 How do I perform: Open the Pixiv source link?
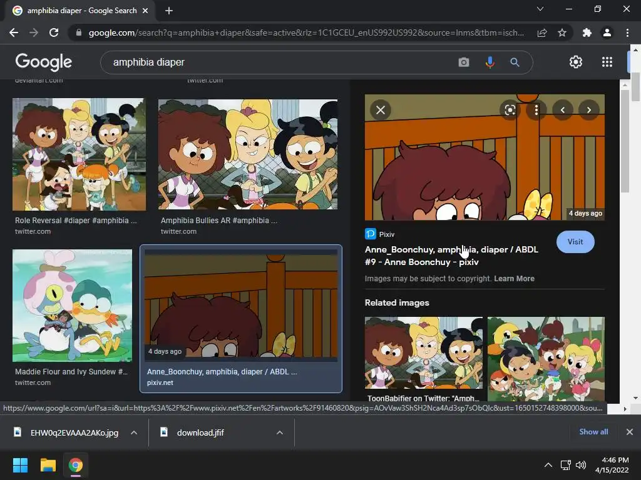(380, 234)
